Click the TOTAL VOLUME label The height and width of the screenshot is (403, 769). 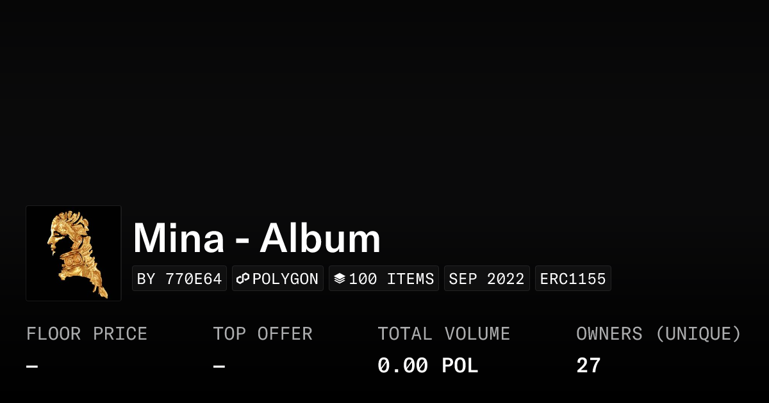pos(443,334)
